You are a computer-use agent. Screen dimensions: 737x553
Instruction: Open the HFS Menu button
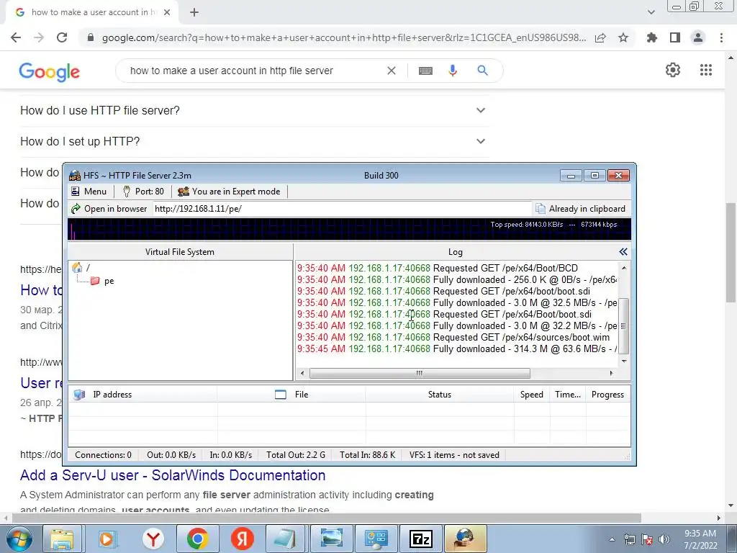click(89, 192)
